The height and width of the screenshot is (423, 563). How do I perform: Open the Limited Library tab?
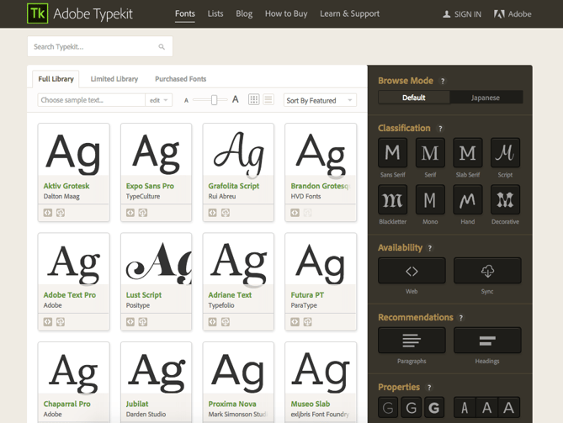(114, 79)
